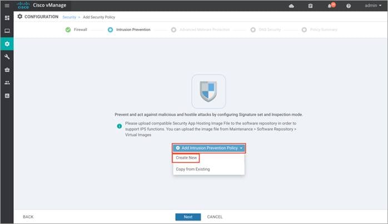Click the plus icon on Add Policy
Viewport: 388px width, 224px height.
tap(178, 148)
